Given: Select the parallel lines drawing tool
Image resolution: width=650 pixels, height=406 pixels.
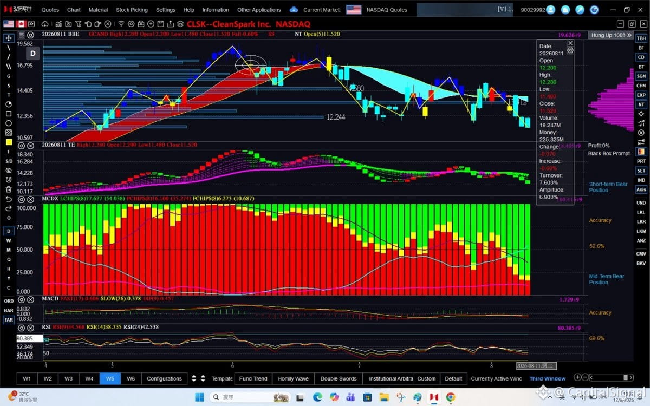Looking at the screenshot, I should pyautogui.click(x=9, y=67).
